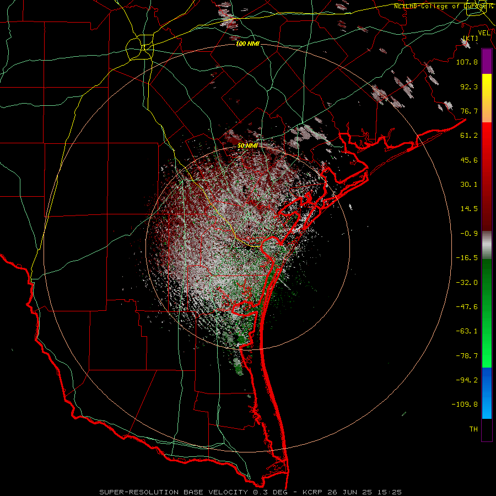Click the -109.8 velocity scale value
The image size is (496, 496).
pos(465,405)
